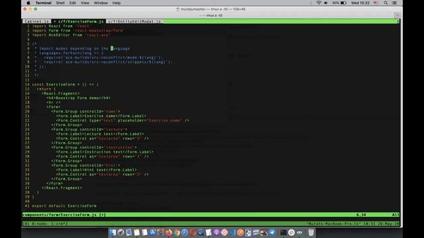Click the Form.Control placeholder line

point(123,120)
